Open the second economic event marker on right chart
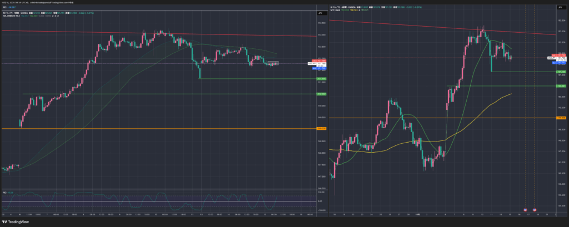This screenshot has width=569, height=227. click(535, 210)
